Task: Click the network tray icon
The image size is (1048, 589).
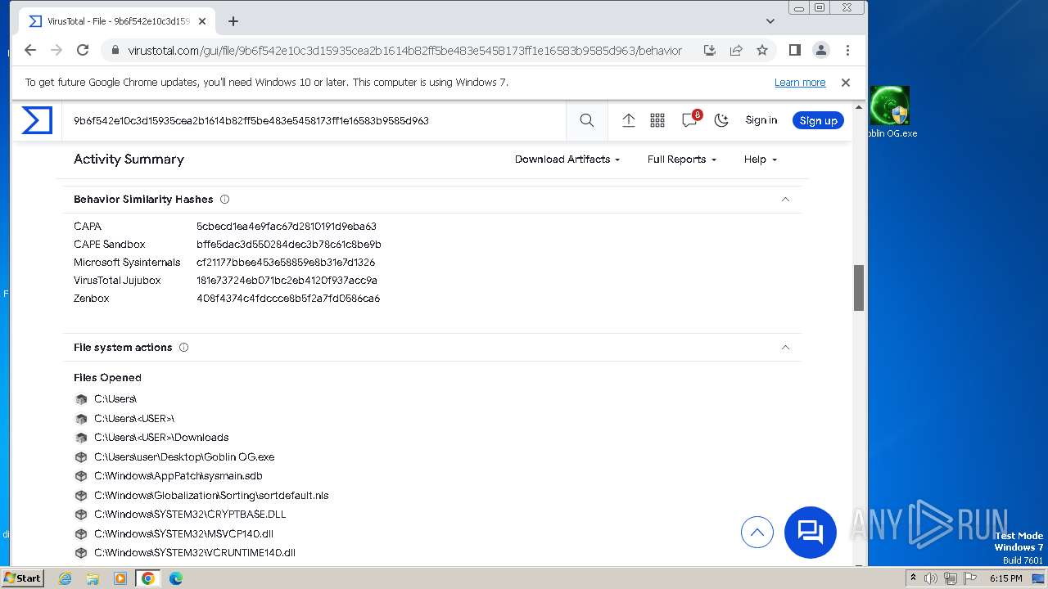Action: click(951, 578)
